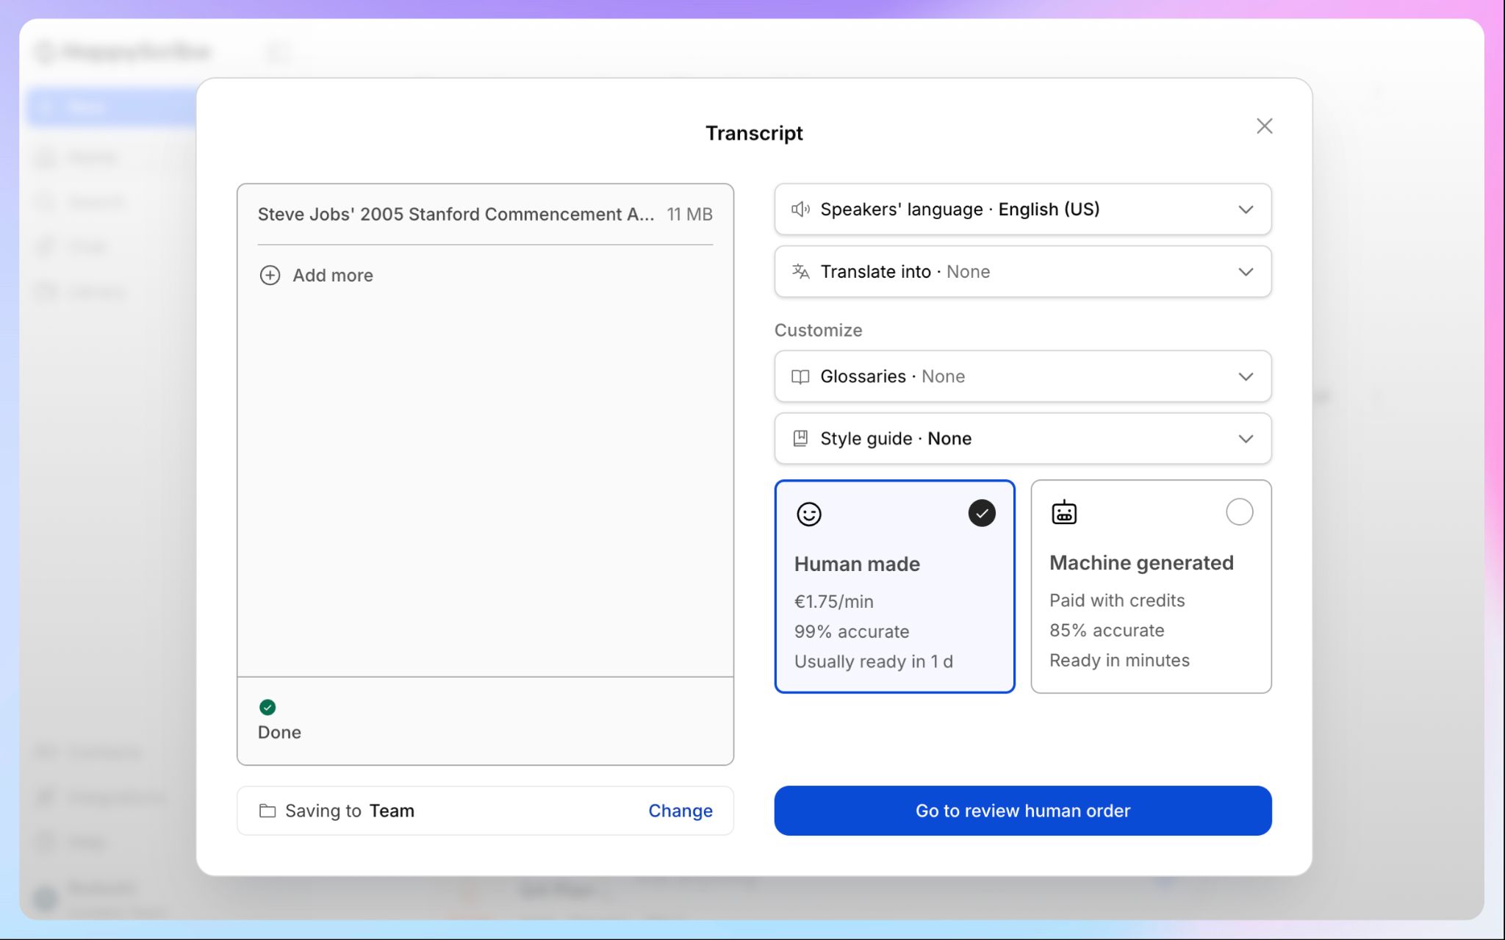1505x940 pixels.
Task: Click the Transcript dialog title
Action: [x=754, y=133]
